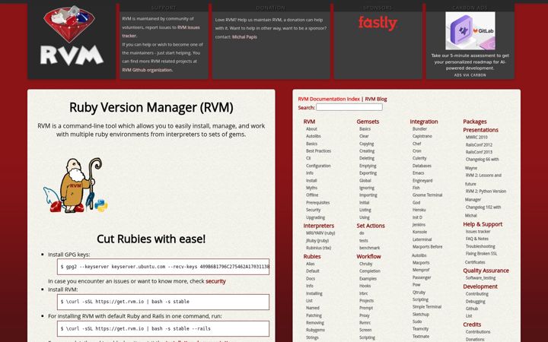Image resolution: width=548 pixels, height=342 pixels.
Task: Select the 'Integration' section heading
Action: coord(424,122)
